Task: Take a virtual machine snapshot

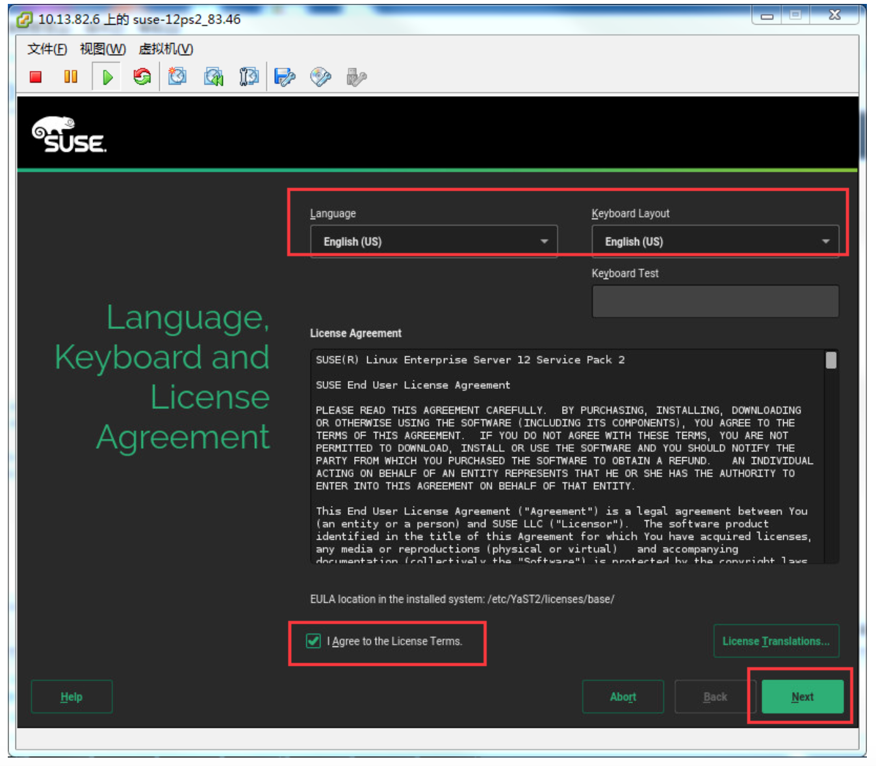Action: (177, 77)
